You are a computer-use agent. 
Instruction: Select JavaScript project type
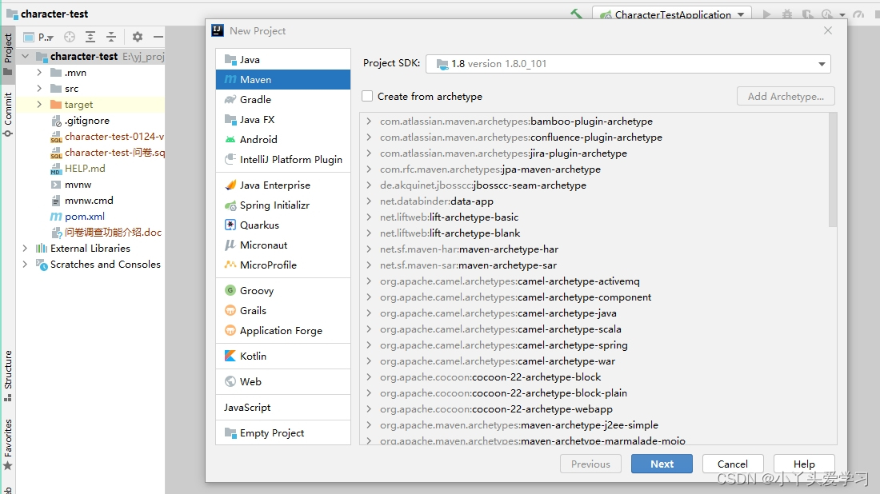[x=283, y=407]
